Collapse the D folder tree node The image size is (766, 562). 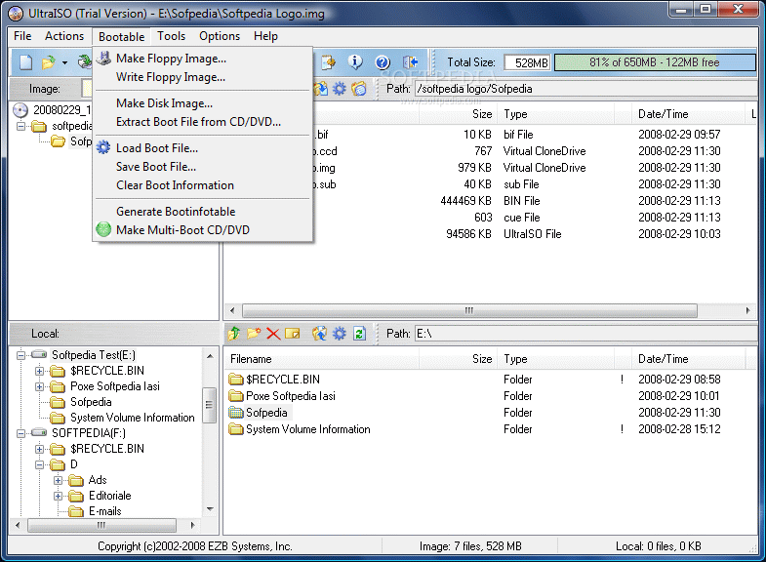pos(40,464)
